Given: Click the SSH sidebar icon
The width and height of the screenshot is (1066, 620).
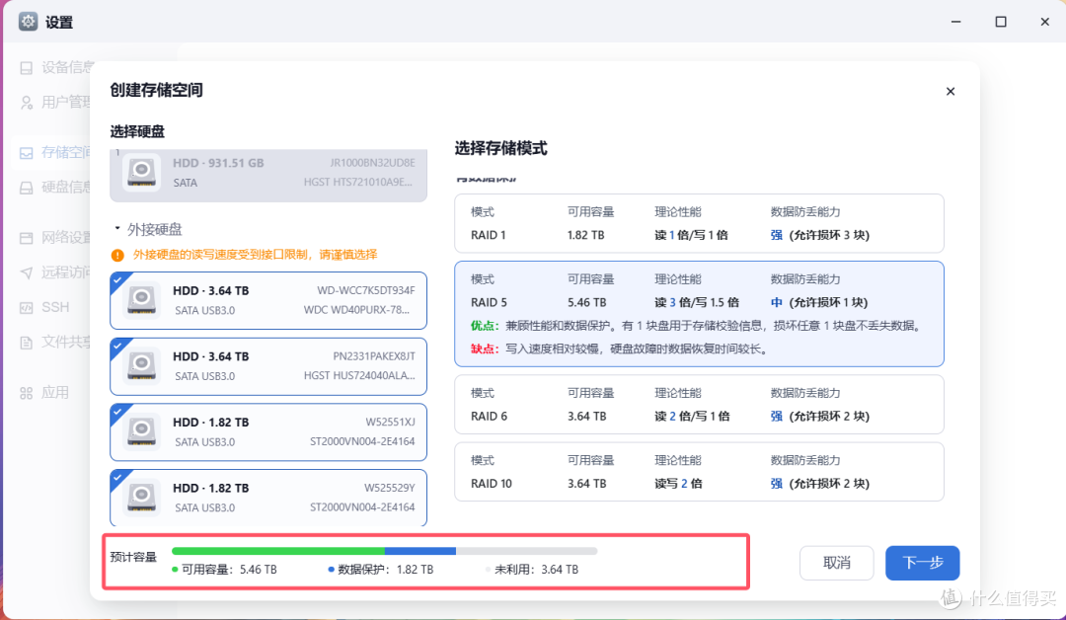Looking at the screenshot, I should coord(27,308).
